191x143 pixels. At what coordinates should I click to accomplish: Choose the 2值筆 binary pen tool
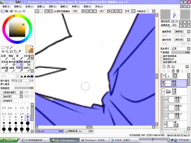click(x=12, y=69)
